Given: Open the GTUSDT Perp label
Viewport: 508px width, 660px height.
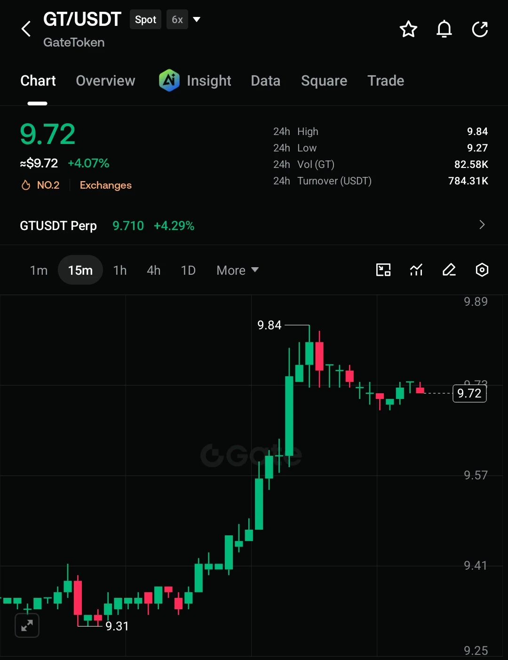Looking at the screenshot, I should pos(58,226).
